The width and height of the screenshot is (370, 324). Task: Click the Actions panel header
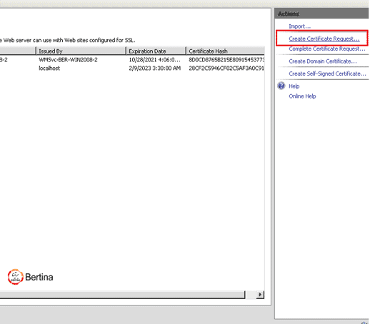321,14
